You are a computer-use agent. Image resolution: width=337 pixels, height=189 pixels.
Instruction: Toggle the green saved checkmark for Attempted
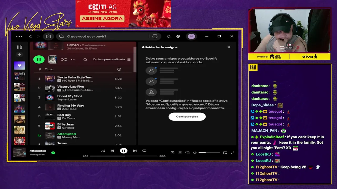pyautogui.click(x=53, y=153)
